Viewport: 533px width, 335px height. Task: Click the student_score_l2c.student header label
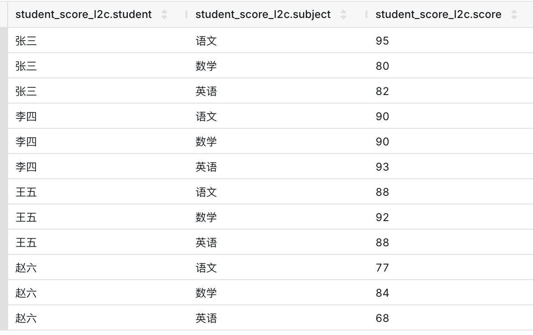[84, 14]
